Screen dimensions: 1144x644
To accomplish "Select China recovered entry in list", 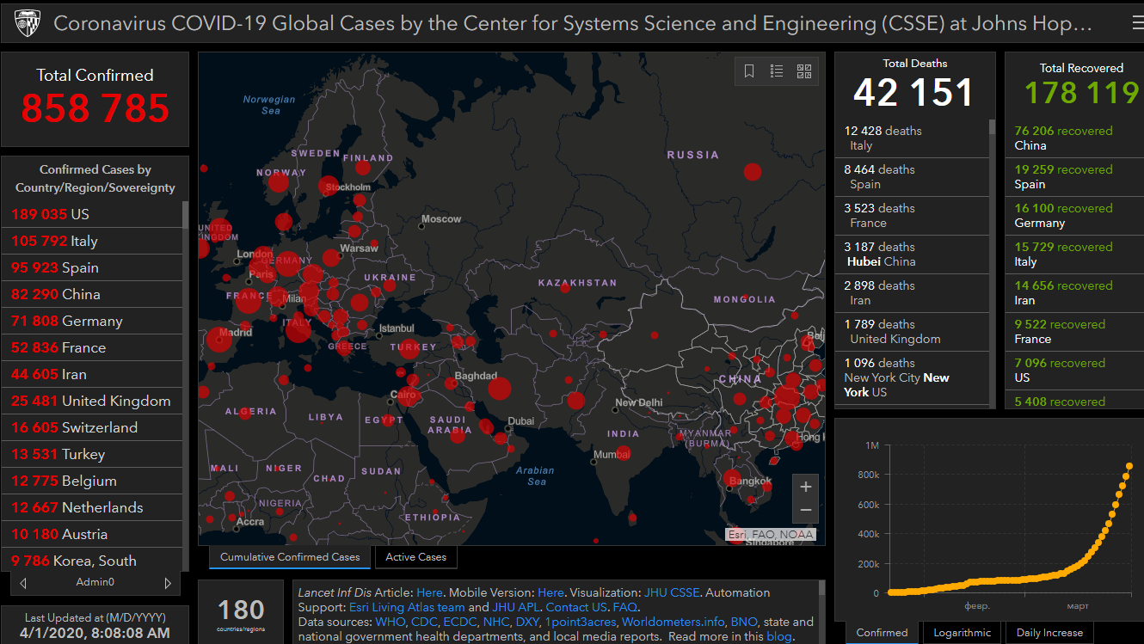I will [x=1073, y=138].
